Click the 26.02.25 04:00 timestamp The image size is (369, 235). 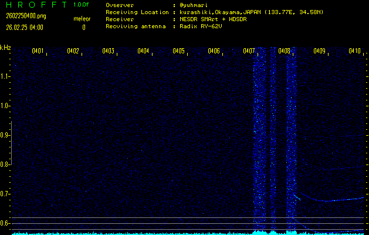pos(25,27)
